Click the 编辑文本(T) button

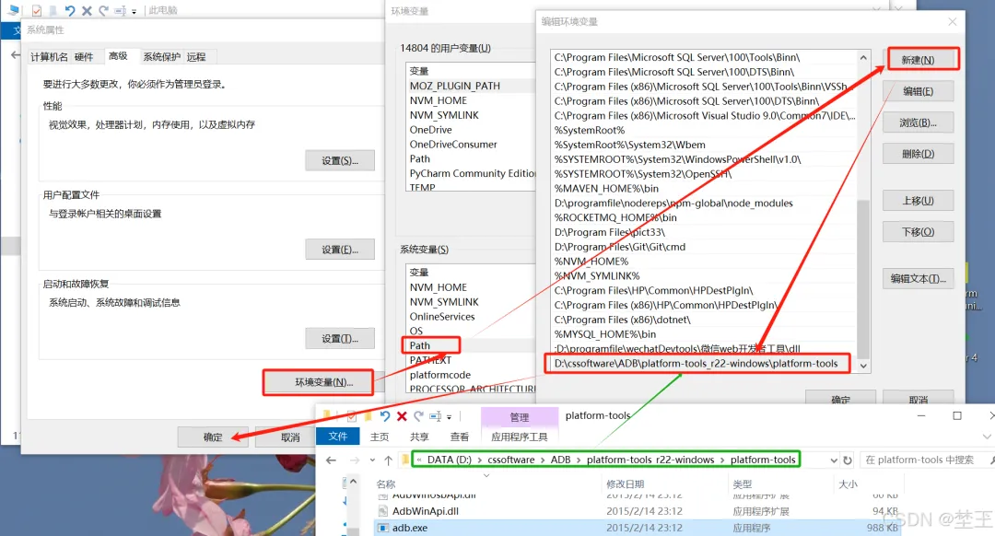point(919,278)
